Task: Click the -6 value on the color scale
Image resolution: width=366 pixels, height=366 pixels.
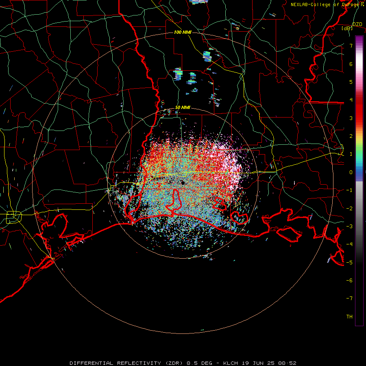Action: tap(349, 280)
